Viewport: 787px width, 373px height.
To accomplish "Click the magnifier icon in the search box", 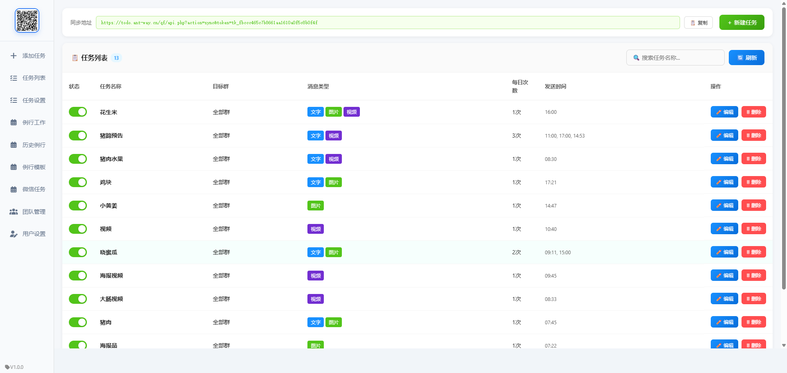I will 636,58.
